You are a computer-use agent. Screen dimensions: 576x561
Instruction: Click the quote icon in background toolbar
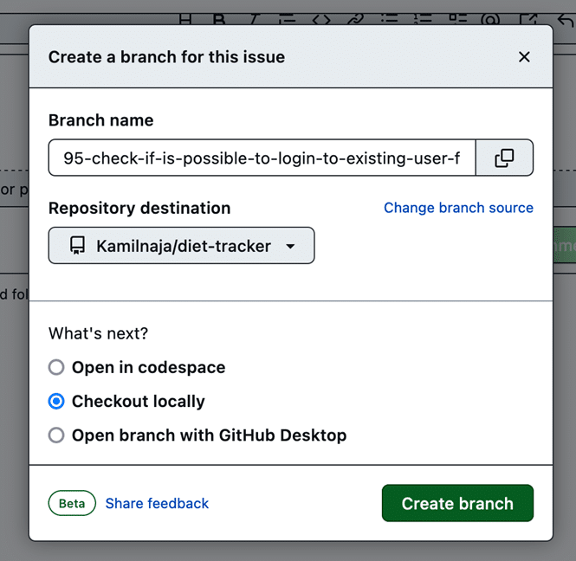288,19
